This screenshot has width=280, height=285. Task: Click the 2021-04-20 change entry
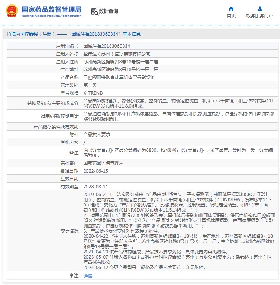156,252
